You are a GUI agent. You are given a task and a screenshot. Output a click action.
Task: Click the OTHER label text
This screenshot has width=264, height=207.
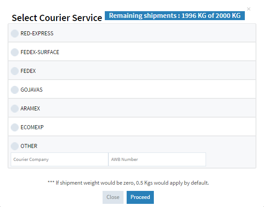29,146
